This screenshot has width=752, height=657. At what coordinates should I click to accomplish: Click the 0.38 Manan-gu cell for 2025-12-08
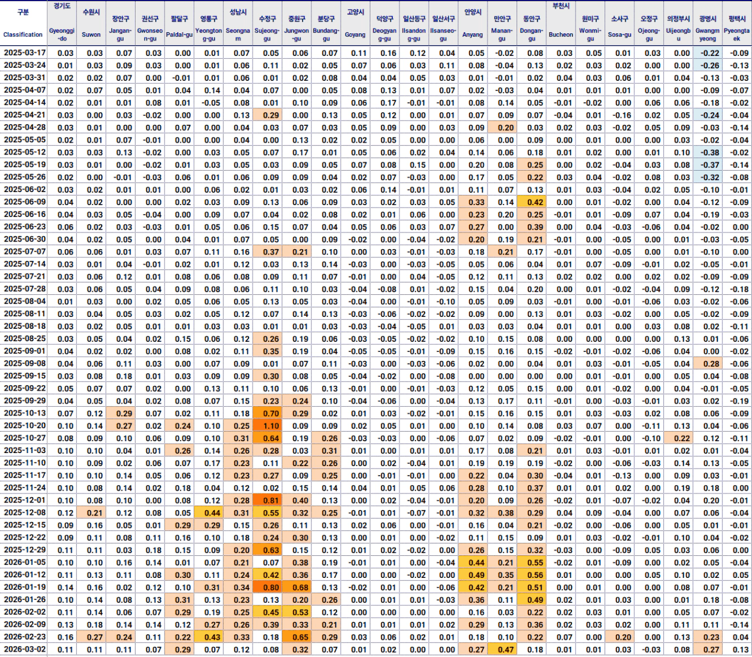coord(502,513)
